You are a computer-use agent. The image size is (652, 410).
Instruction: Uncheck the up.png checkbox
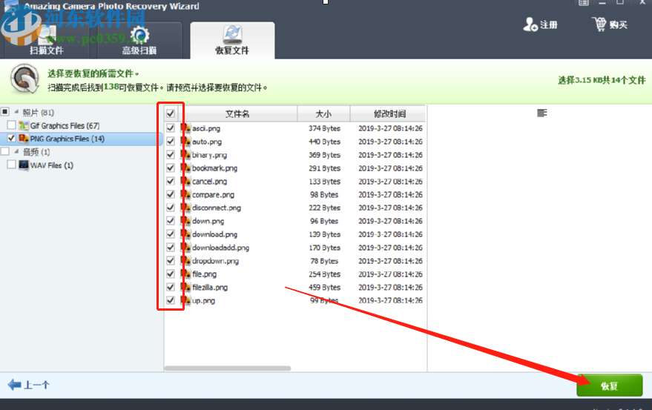pos(171,300)
